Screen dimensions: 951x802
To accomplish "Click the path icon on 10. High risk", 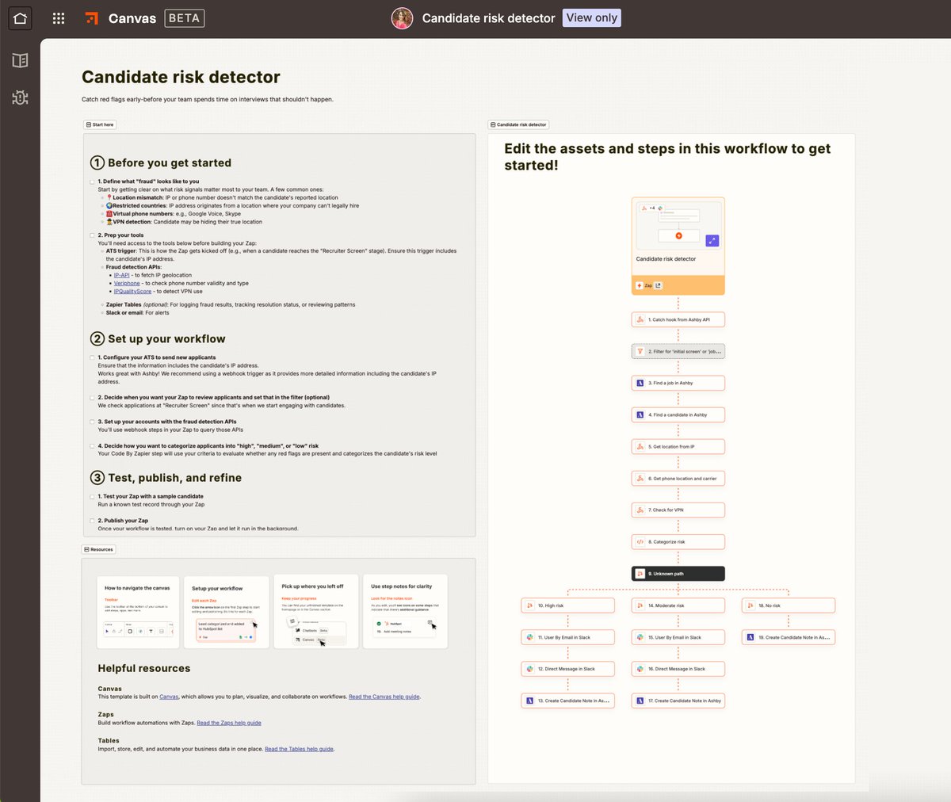I will pos(530,605).
